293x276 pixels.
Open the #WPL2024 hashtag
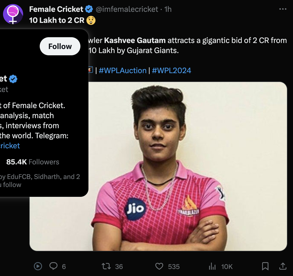(x=171, y=71)
